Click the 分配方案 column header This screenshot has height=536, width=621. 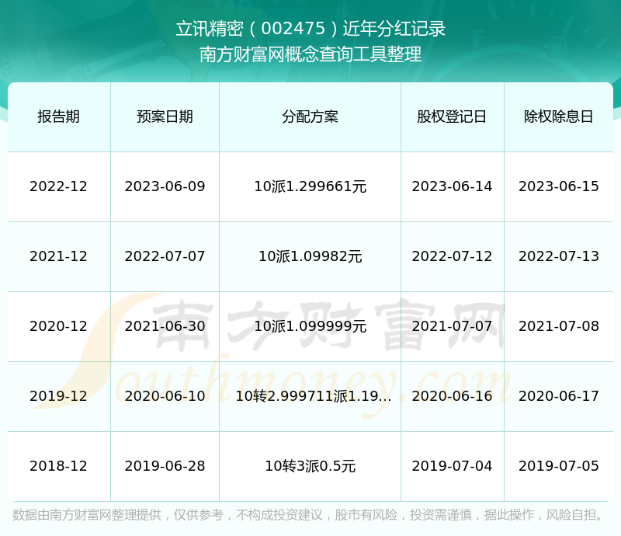click(x=310, y=117)
